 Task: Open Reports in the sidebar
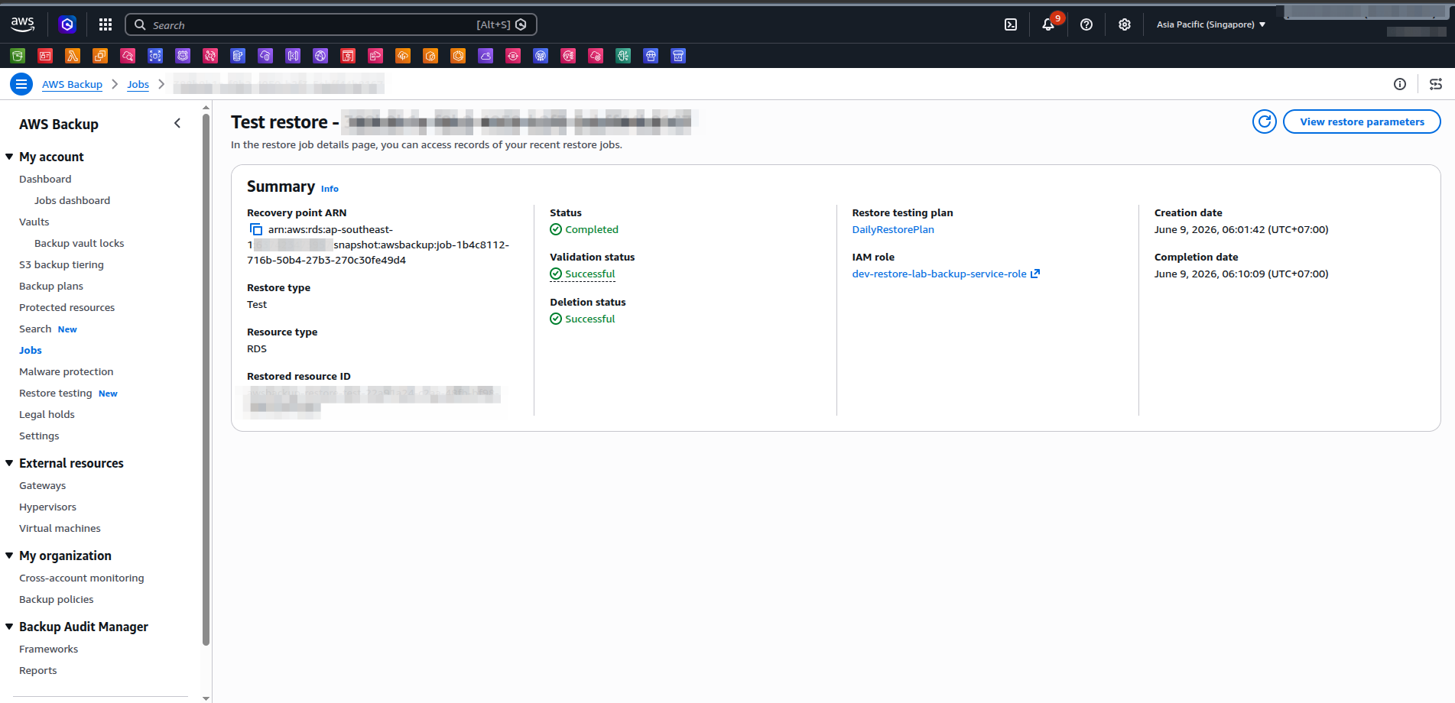[37, 670]
